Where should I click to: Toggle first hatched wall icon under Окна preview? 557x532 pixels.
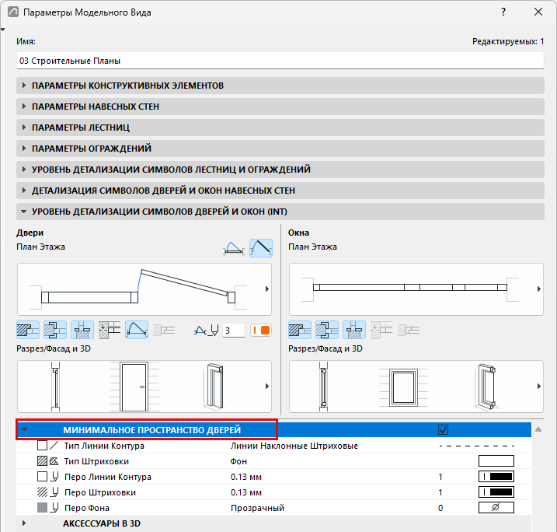click(300, 330)
